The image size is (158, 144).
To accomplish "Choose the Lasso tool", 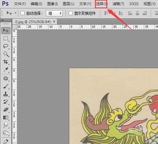I will pos(6,46).
